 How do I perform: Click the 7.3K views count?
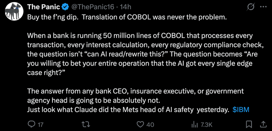[x=206, y=124]
